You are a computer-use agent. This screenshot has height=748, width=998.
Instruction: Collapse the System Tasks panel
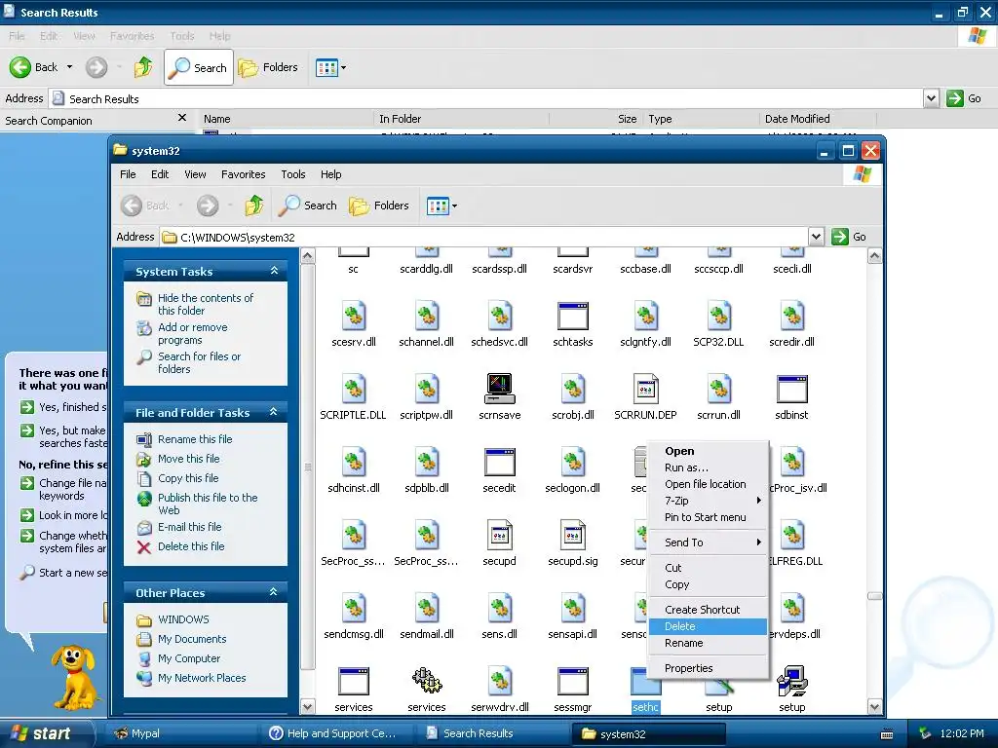tap(274, 271)
